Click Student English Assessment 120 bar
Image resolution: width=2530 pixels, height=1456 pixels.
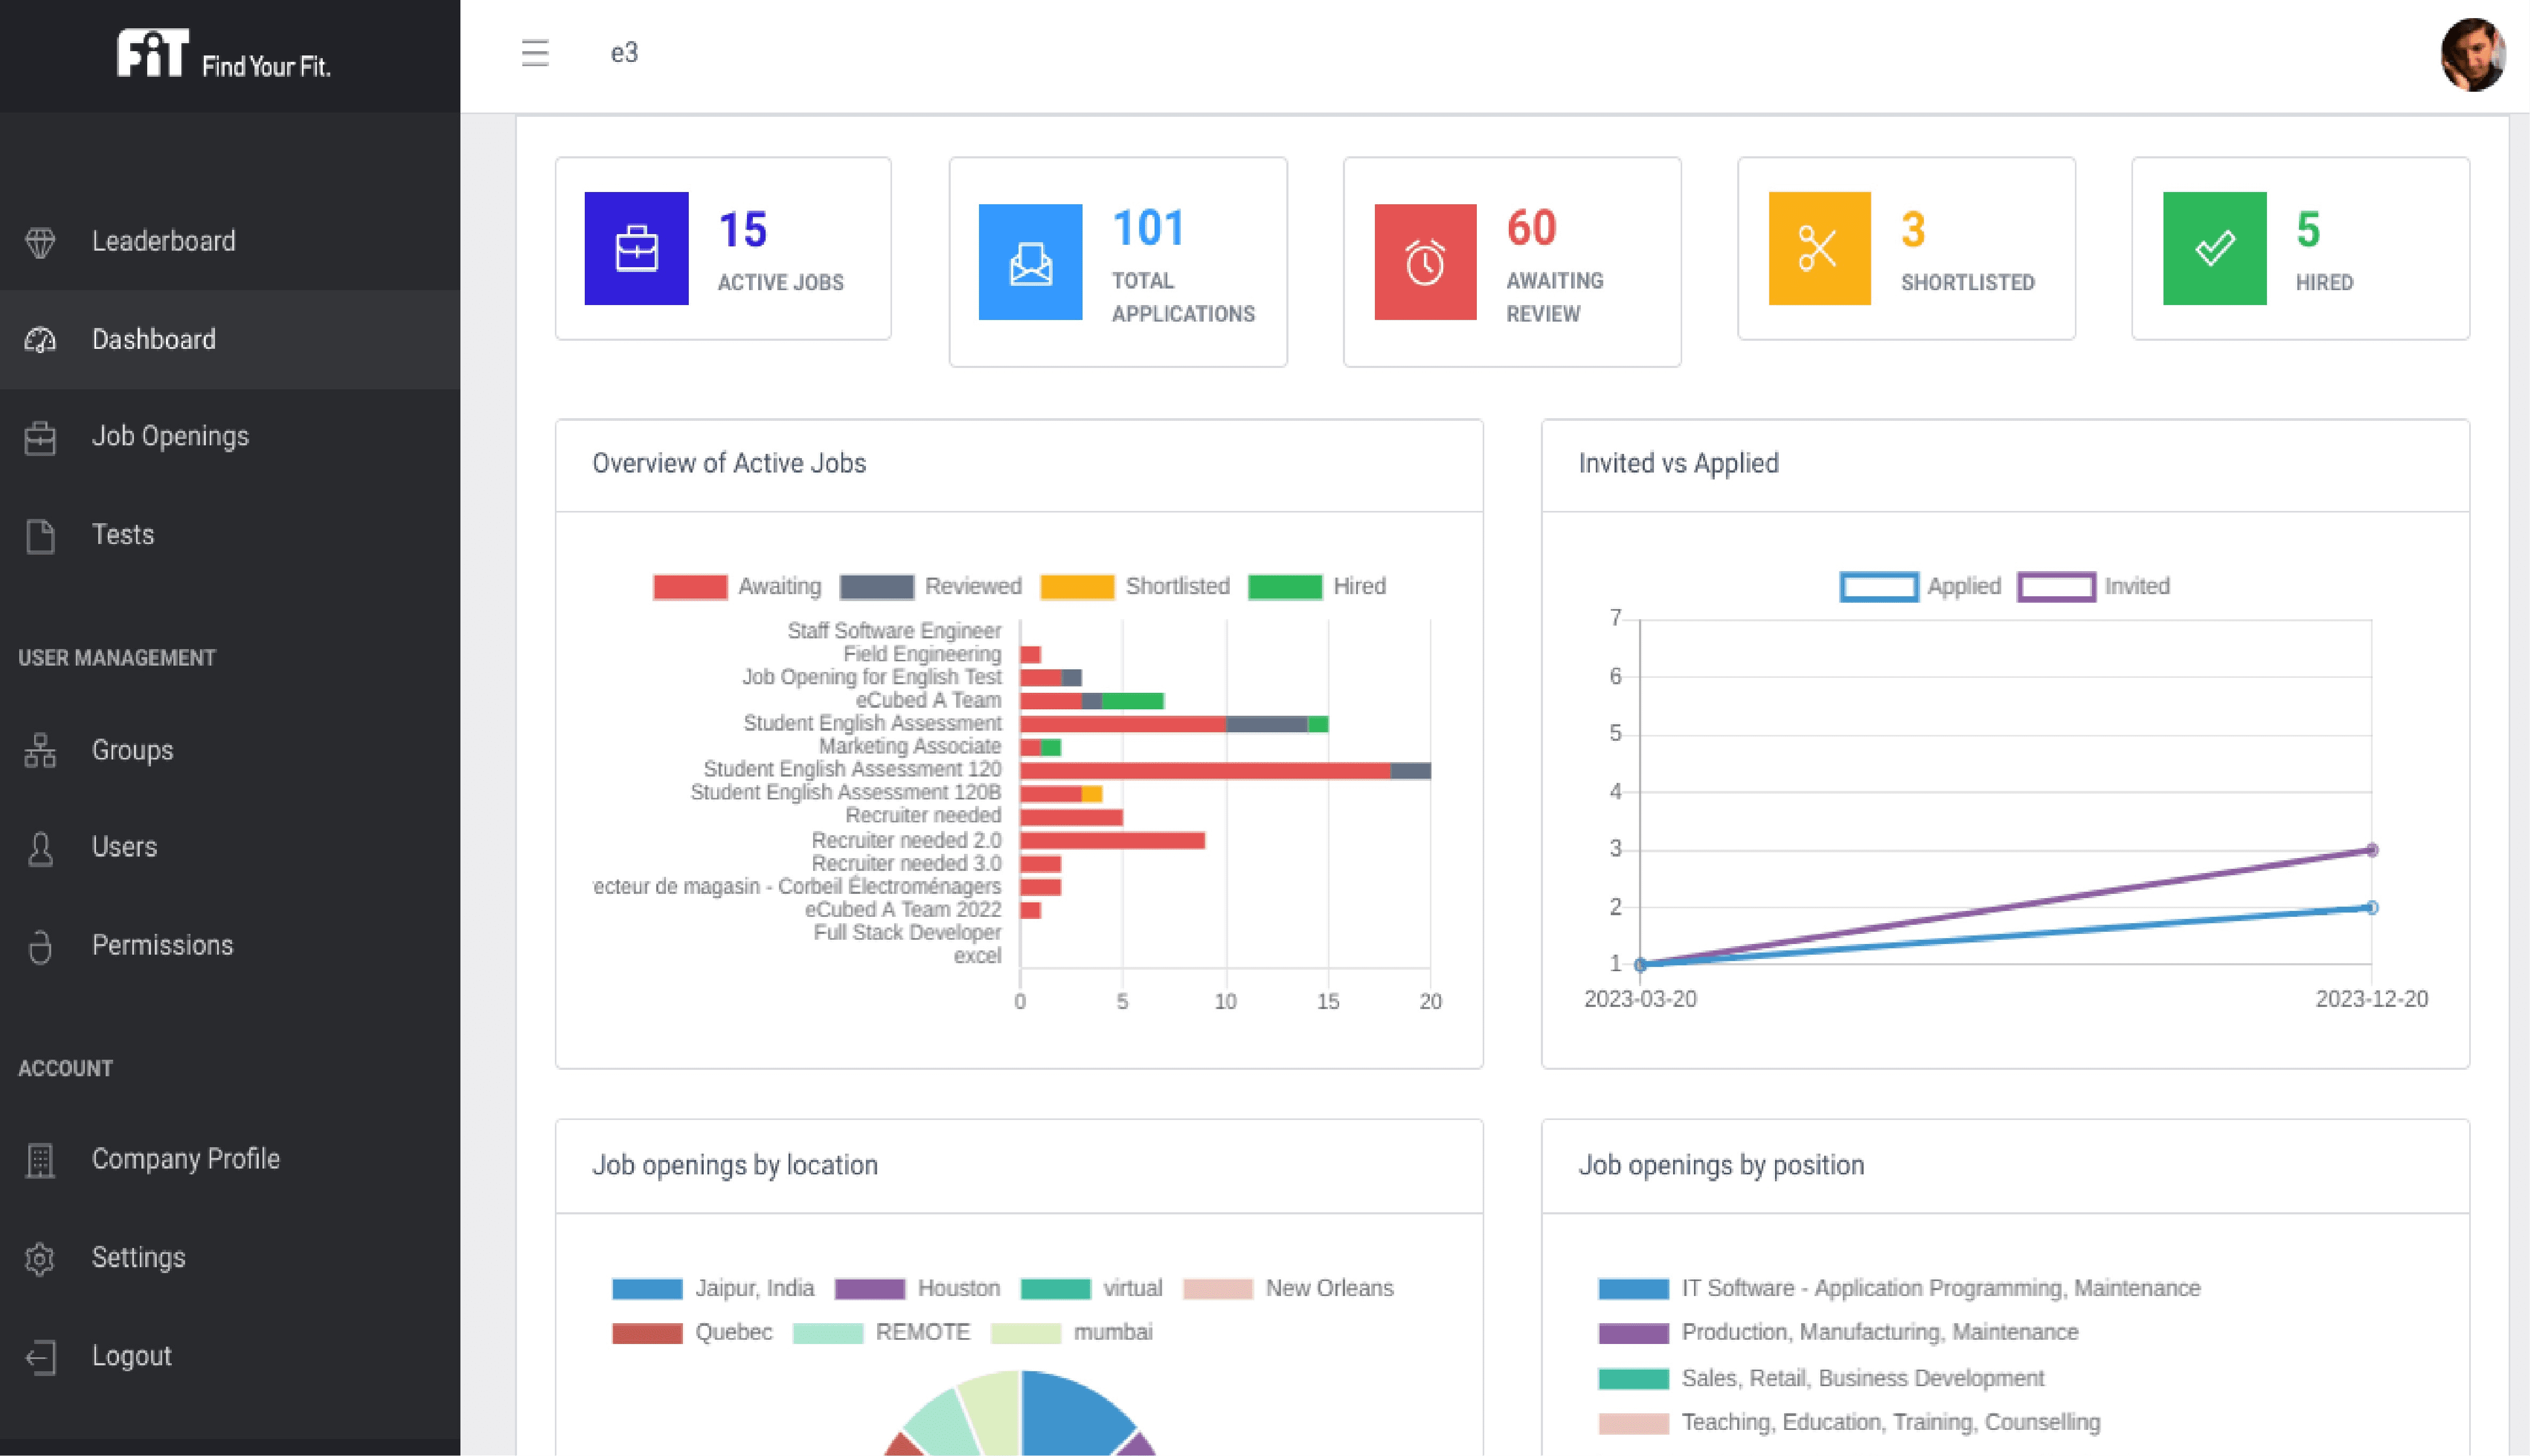coord(1226,770)
